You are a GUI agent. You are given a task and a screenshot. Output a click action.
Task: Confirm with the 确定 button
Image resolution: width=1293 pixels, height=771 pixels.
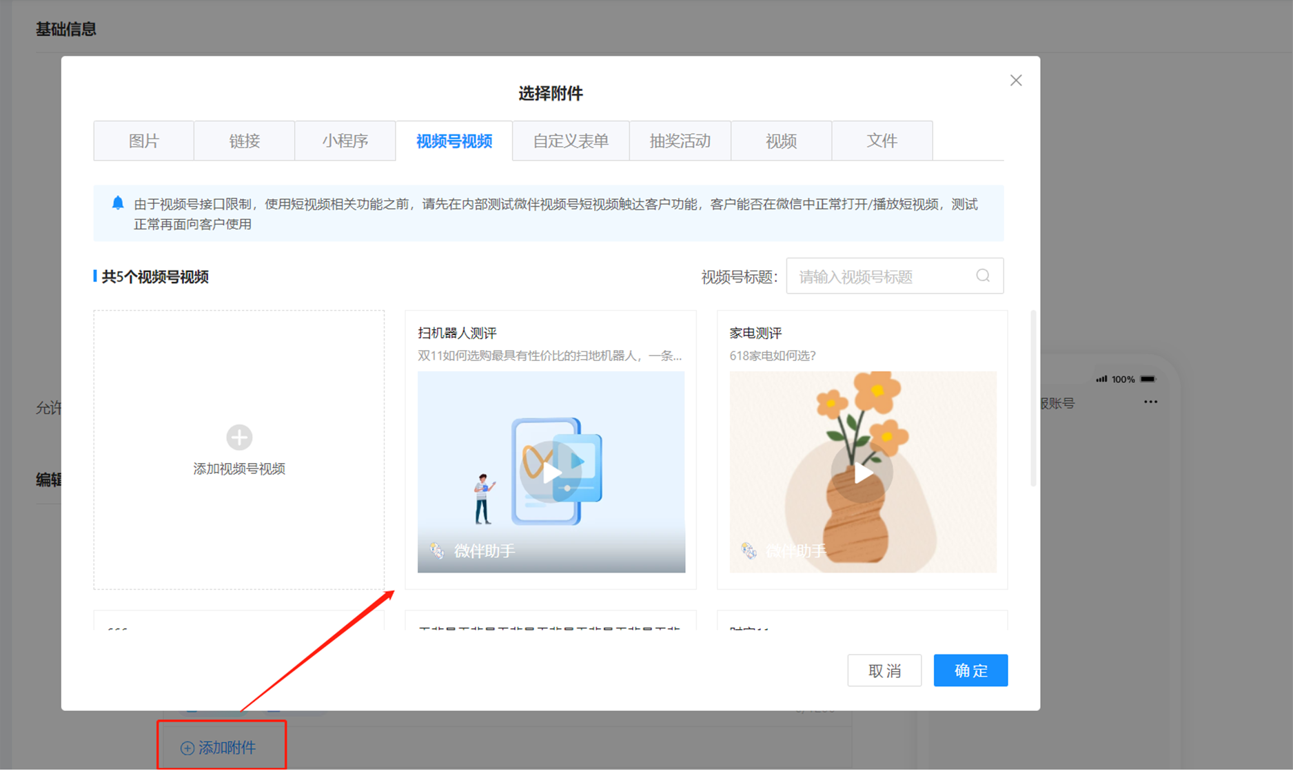click(x=970, y=670)
